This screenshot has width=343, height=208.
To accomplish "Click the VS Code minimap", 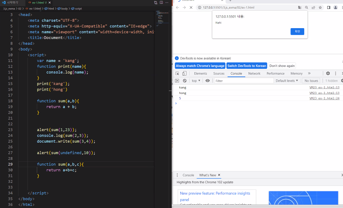I will click(162, 18).
